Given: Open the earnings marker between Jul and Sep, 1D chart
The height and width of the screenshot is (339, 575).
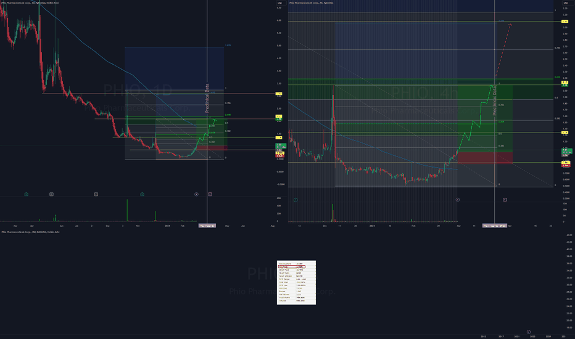Looking at the screenshot, I should pyautogui.click(x=96, y=194).
